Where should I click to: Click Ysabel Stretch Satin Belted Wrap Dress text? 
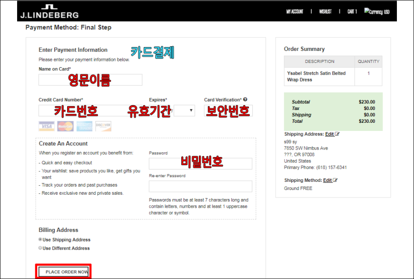pos(316,76)
